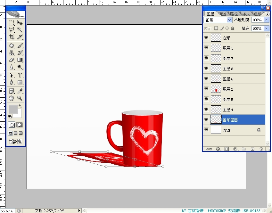
Task: Click Quick Mask mode button
Action: pyautogui.click(x=20, y=125)
